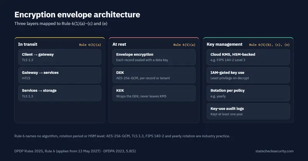Click the 'Rule 6 names no algorithm' footnote
The image size is (308, 161).
[x=122, y=136]
